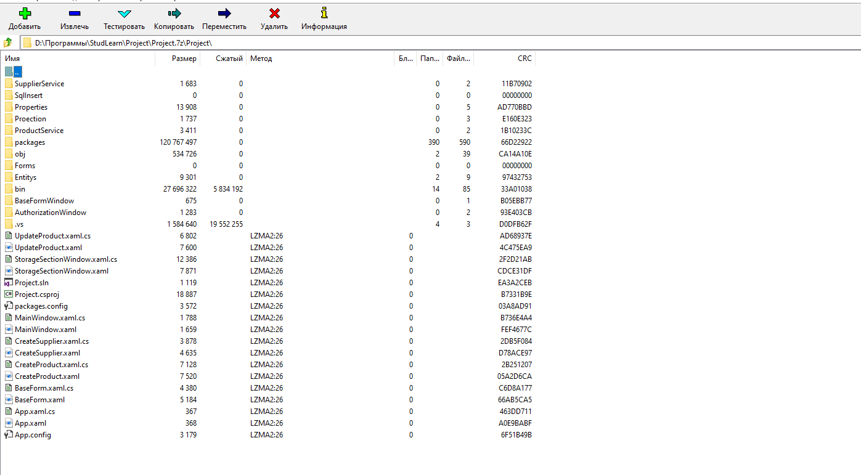Select the App.config file
Viewport: 861px width, 475px height.
click(33, 435)
